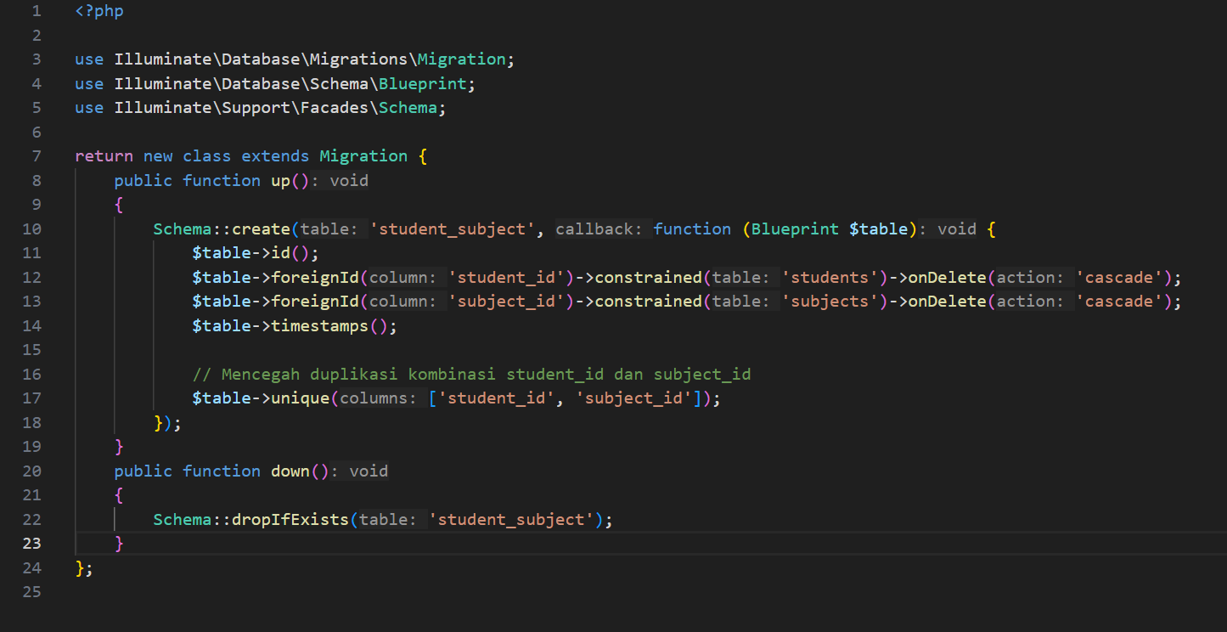Click line number 23 in the gutter
This screenshot has height=632, width=1227.
(32, 544)
